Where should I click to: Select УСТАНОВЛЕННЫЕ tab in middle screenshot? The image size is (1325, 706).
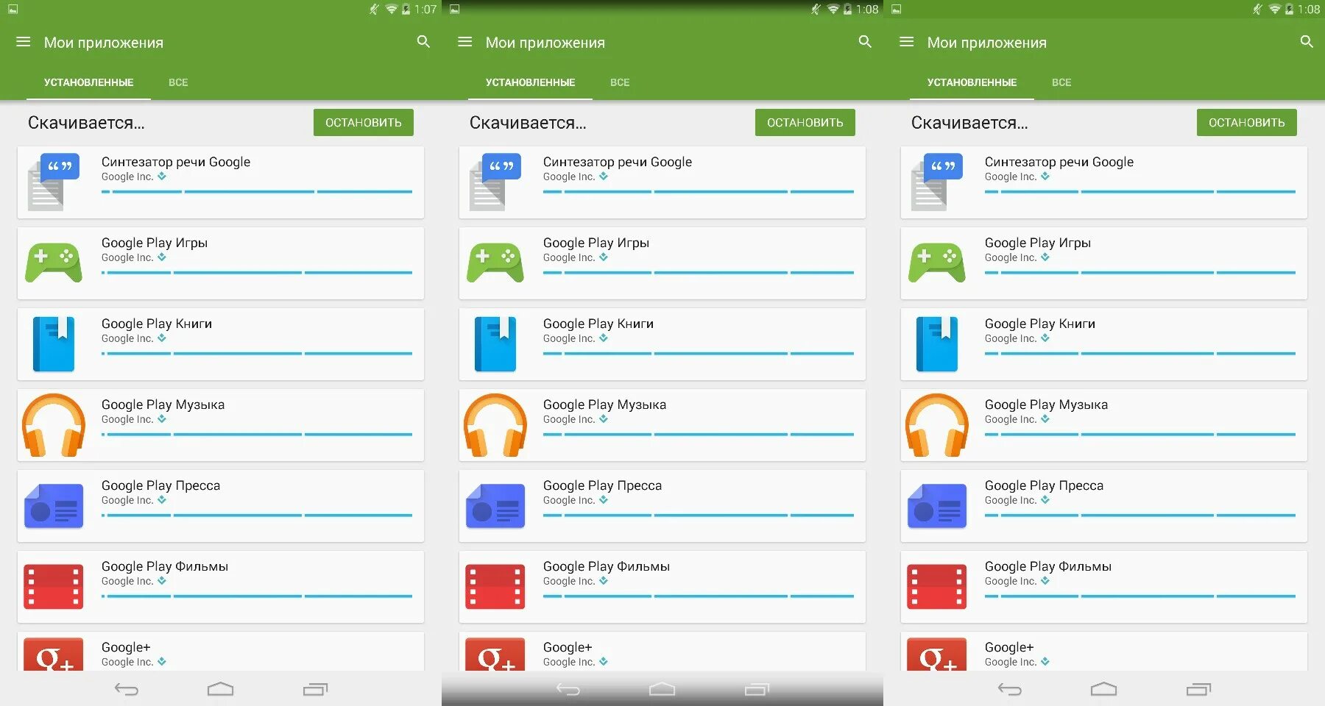click(x=530, y=82)
